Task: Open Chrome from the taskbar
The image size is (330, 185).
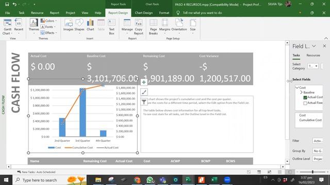Action: click(137, 180)
